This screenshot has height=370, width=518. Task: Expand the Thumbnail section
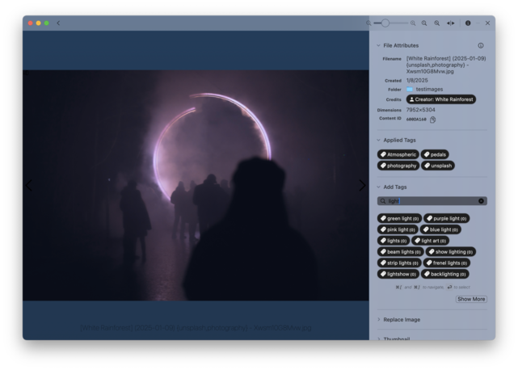[378, 338]
